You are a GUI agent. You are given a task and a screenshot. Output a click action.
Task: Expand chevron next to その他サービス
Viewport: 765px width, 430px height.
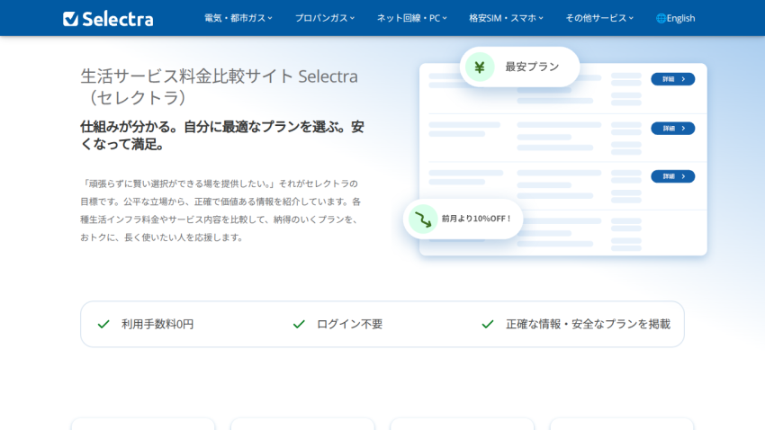[631, 18]
